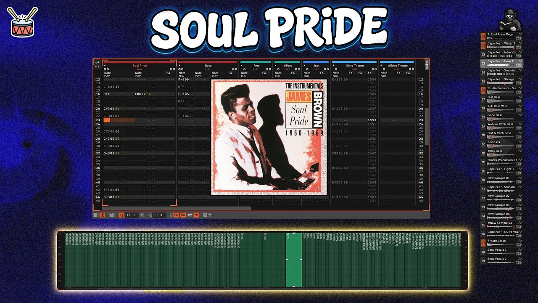Image resolution: width=538 pixels, height=303 pixels.
Task: Select the #INtro Theme track header
Action: 397,66
